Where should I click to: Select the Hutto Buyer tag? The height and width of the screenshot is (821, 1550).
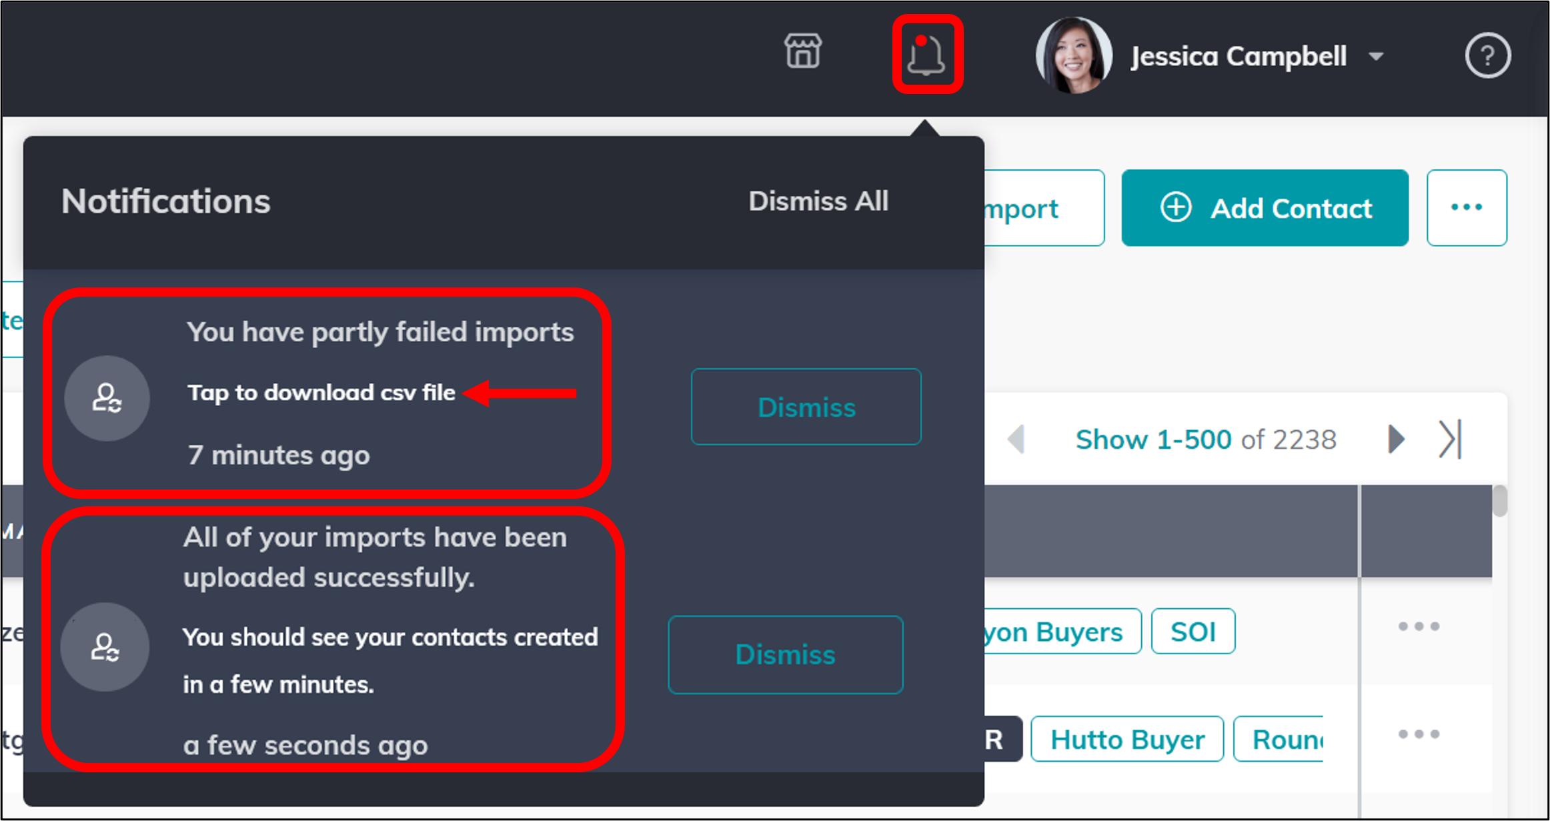[1127, 738]
